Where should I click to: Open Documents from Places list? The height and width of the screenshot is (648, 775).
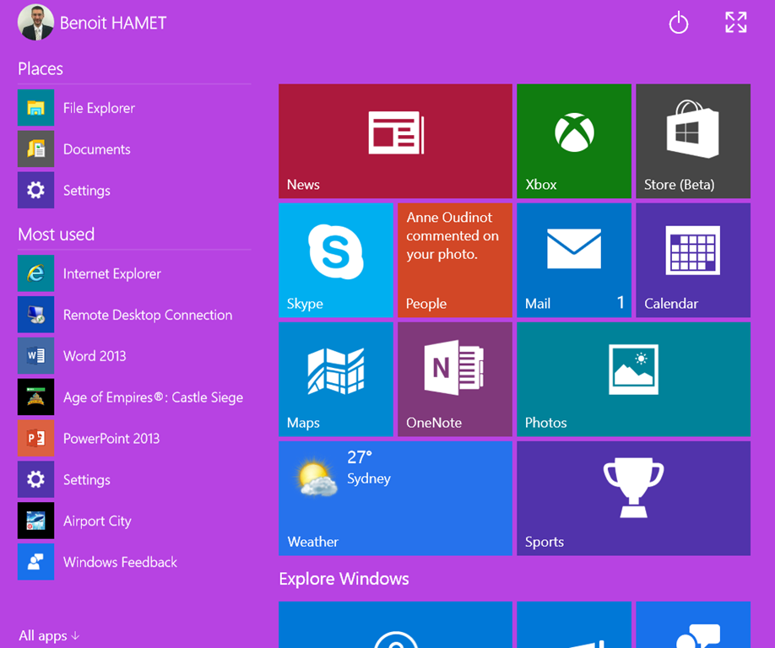(96, 149)
